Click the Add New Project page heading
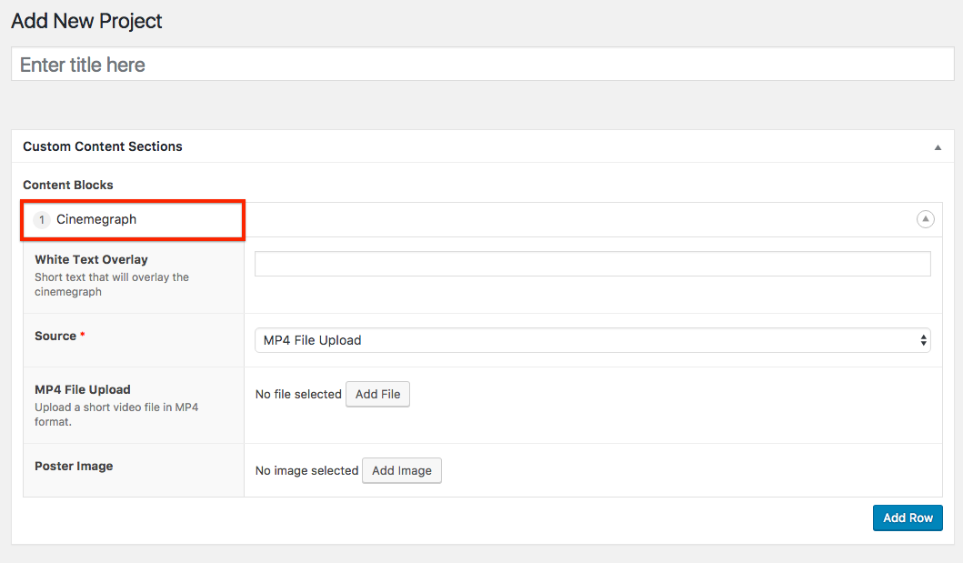 (x=86, y=21)
